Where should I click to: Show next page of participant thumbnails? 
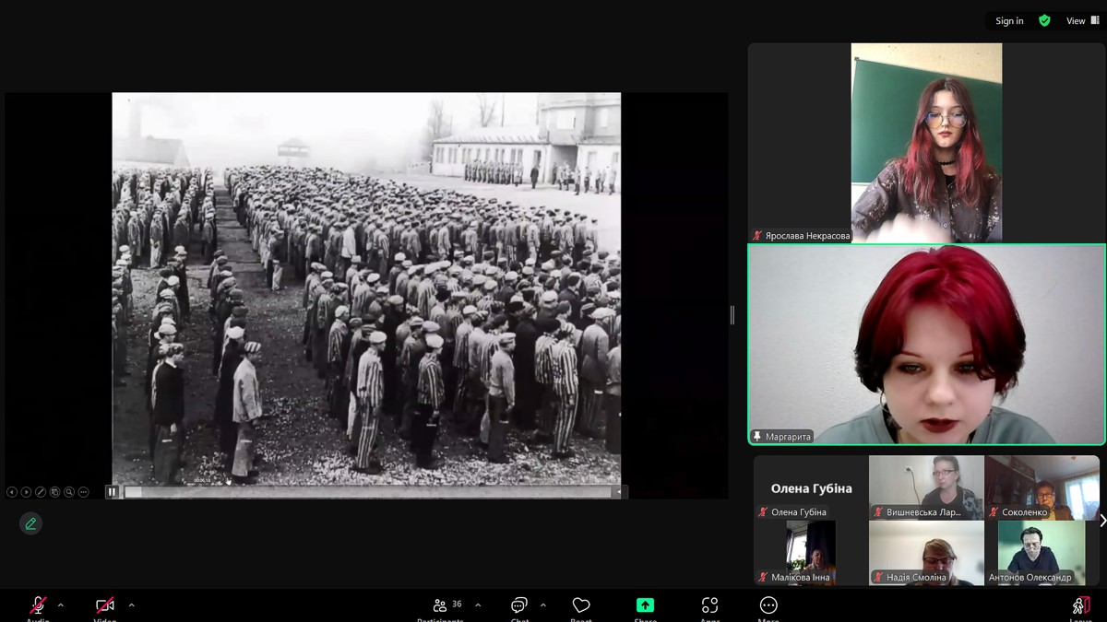coord(1102,521)
